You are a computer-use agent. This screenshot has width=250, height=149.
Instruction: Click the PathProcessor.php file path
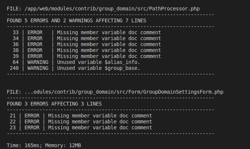tap(112, 9)
